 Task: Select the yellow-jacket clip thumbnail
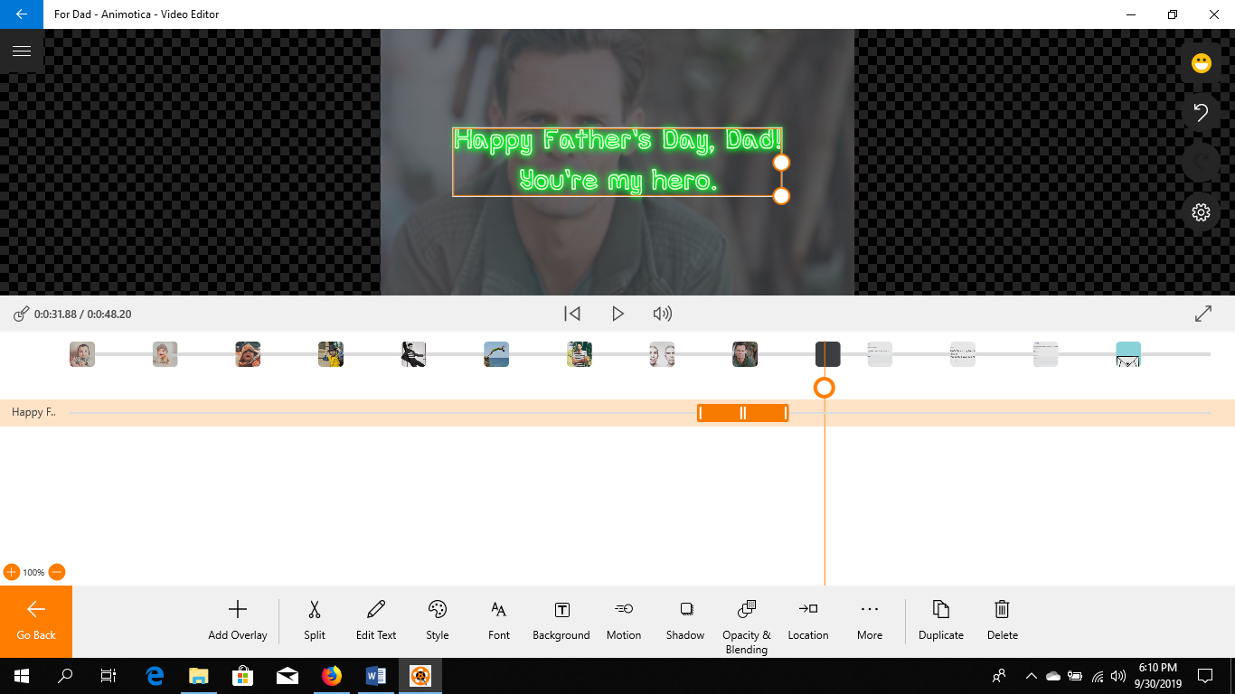pos(331,354)
